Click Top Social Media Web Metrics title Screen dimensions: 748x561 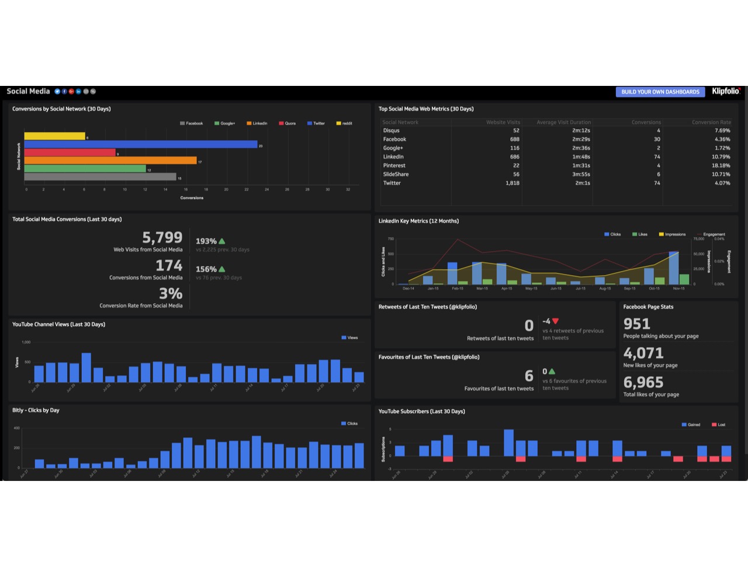[x=426, y=109]
